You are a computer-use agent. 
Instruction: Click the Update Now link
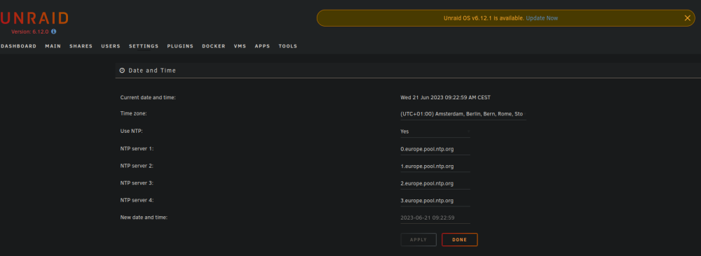pyautogui.click(x=542, y=18)
